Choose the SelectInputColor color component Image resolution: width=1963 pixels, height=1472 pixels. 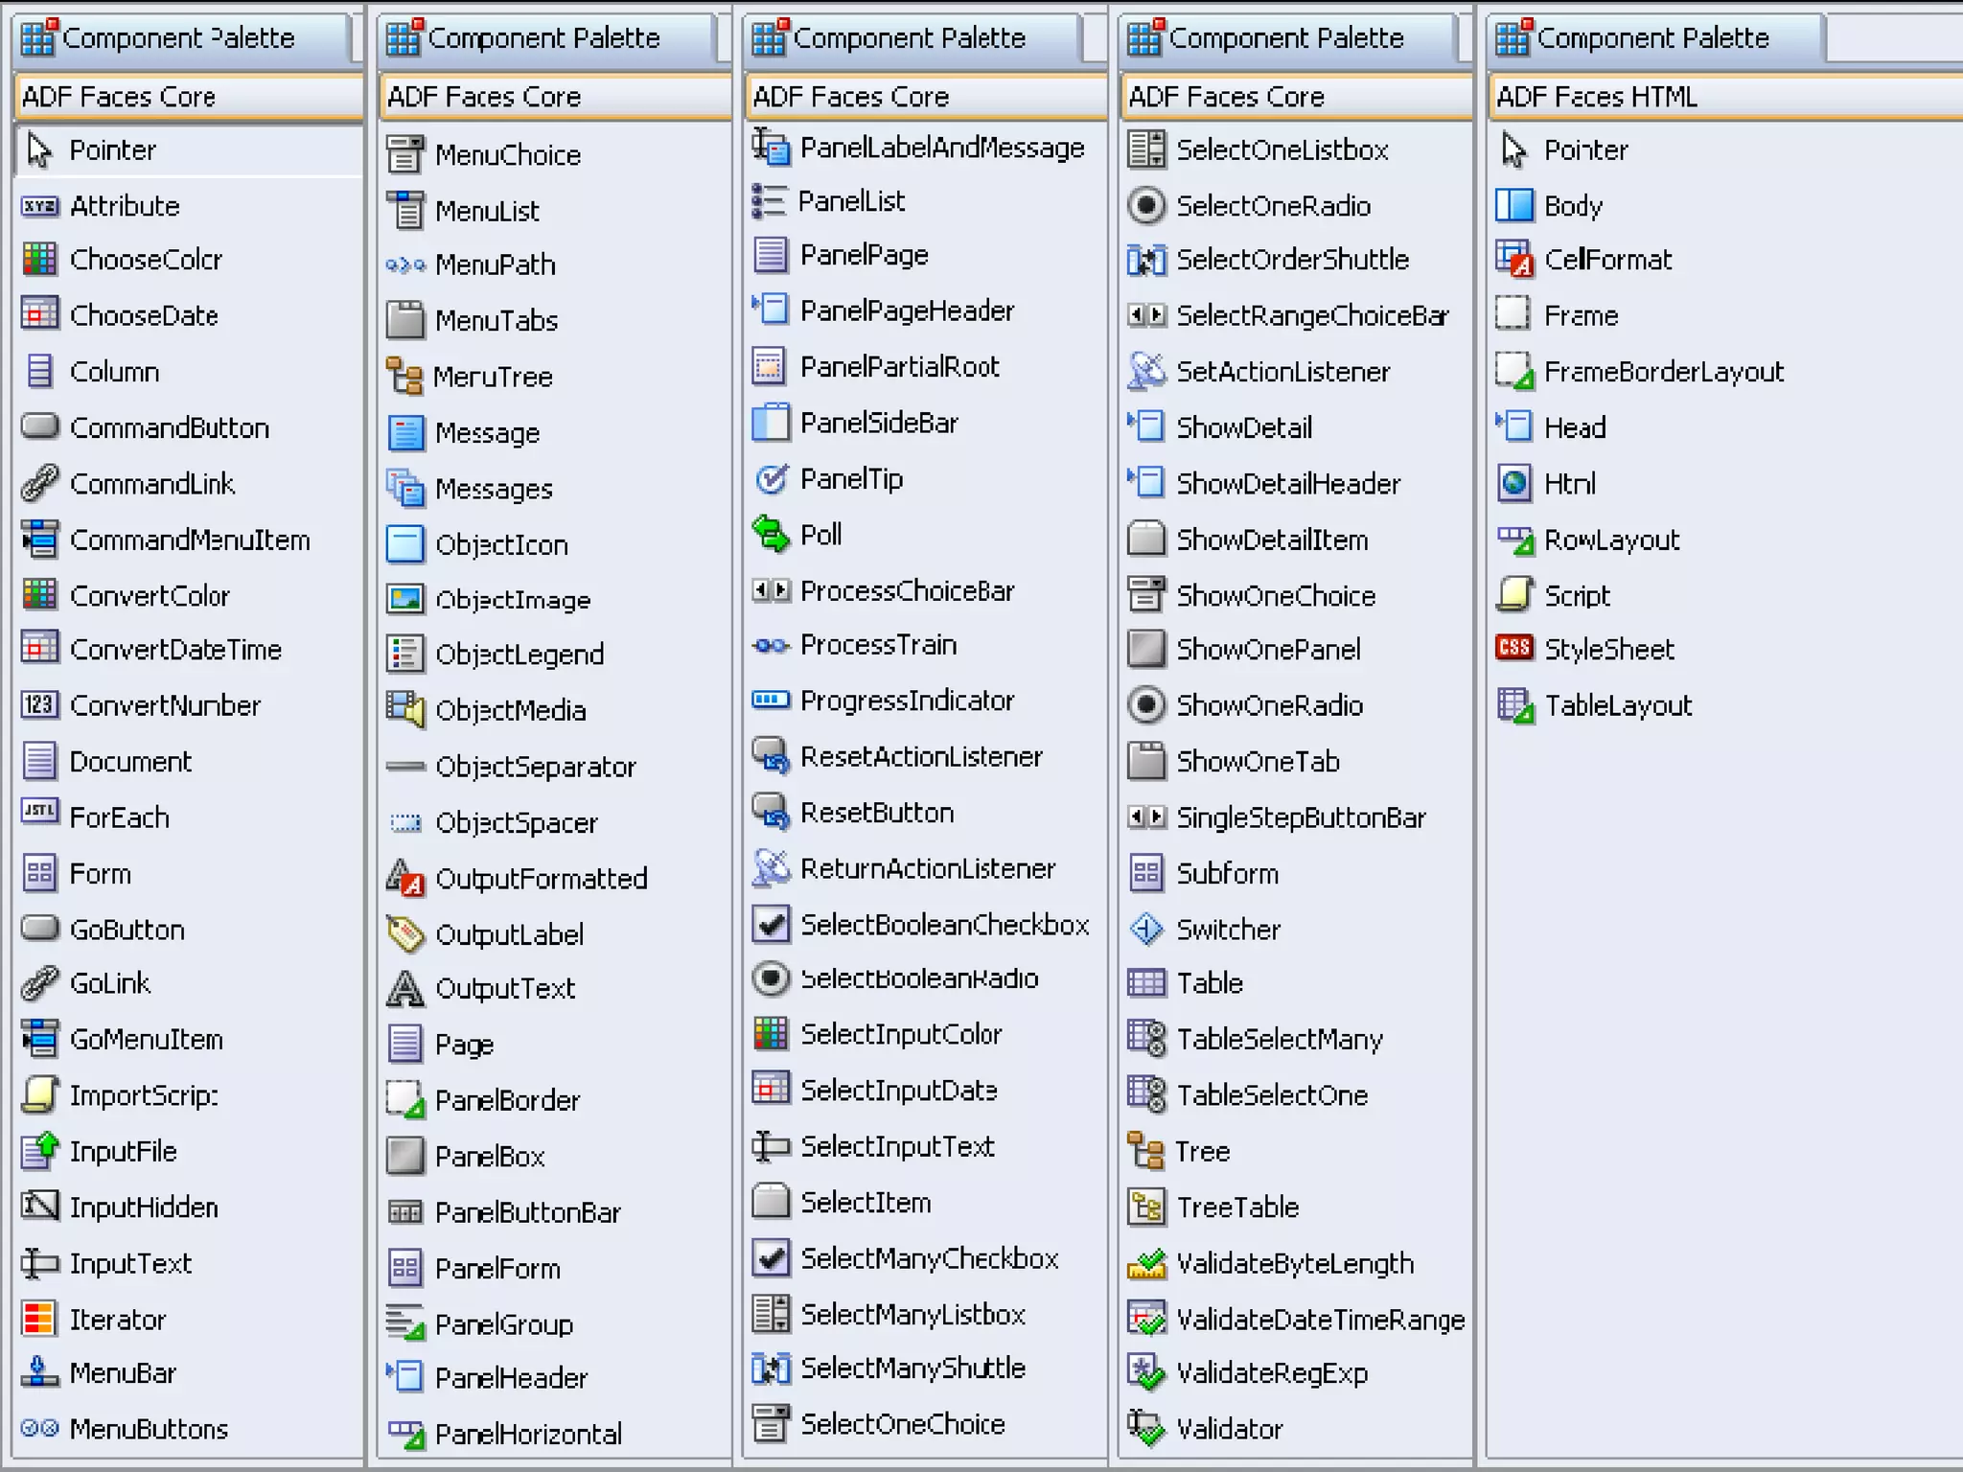[899, 1034]
